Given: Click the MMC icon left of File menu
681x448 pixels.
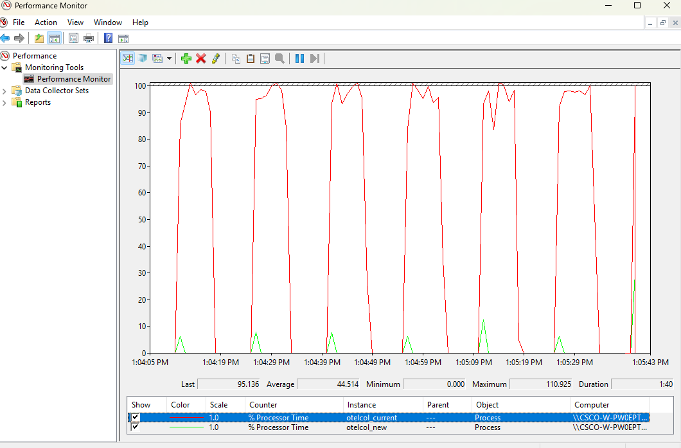Looking at the screenshot, I should (3, 22).
